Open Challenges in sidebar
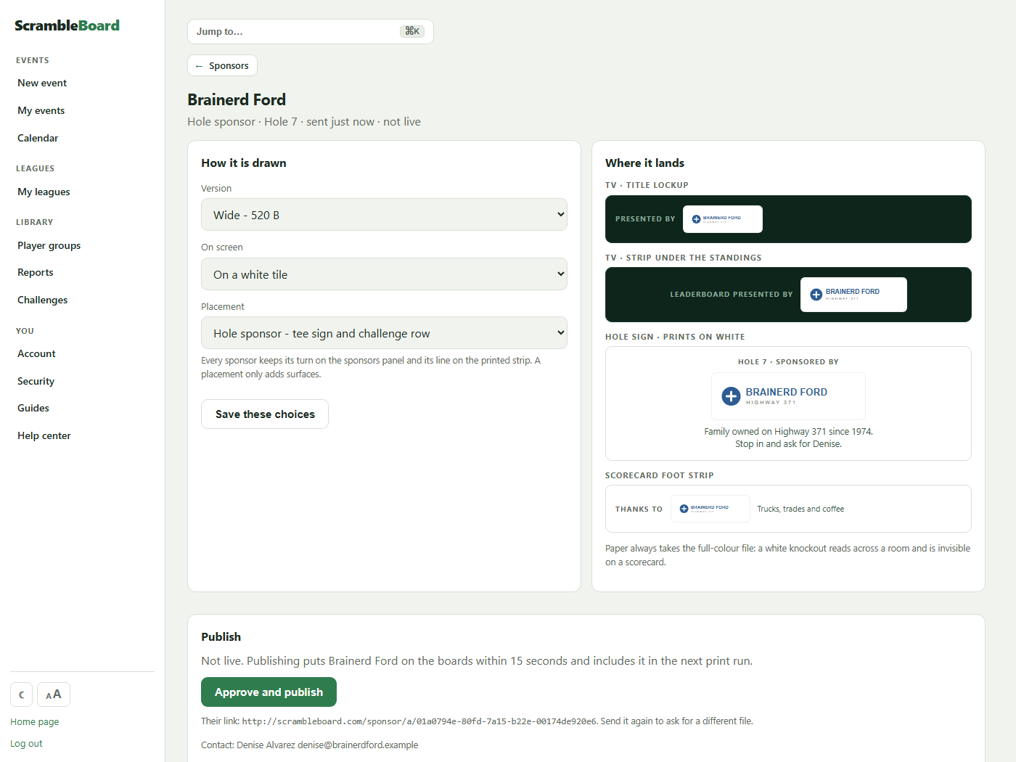The height and width of the screenshot is (762, 1016). point(43,300)
